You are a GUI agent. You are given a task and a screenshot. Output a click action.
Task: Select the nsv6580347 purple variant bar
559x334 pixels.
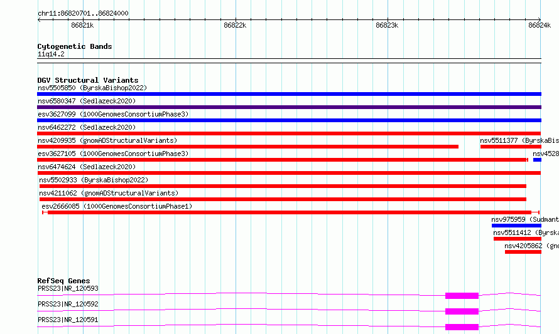(289, 107)
